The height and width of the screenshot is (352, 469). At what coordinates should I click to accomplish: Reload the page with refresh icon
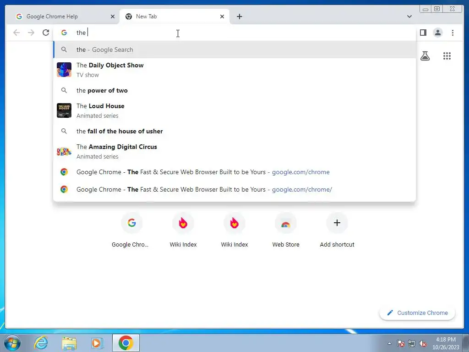pyautogui.click(x=46, y=33)
